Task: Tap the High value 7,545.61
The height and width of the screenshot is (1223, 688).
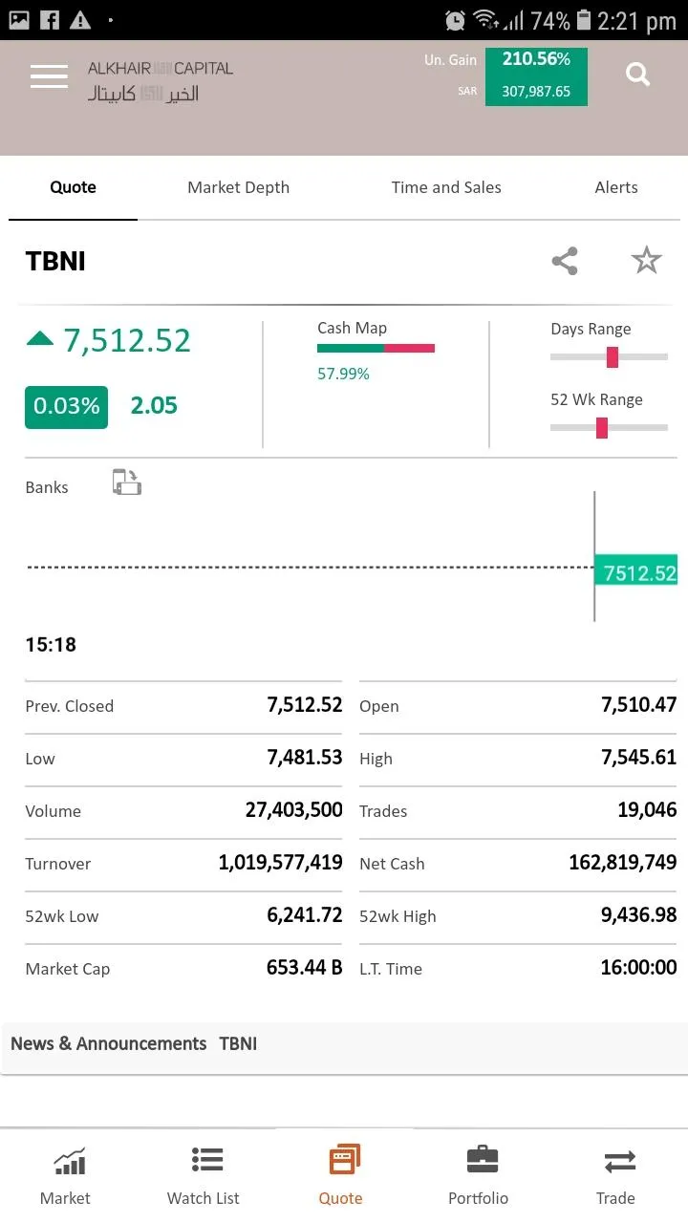Action: [x=638, y=758]
